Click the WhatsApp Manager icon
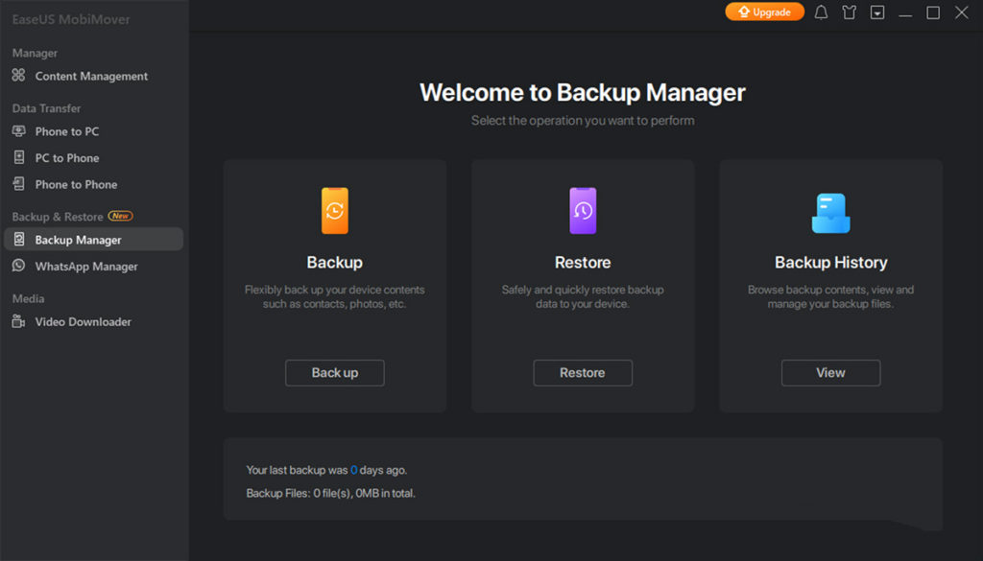This screenshot has width=983, height=561. pos(19,266)
